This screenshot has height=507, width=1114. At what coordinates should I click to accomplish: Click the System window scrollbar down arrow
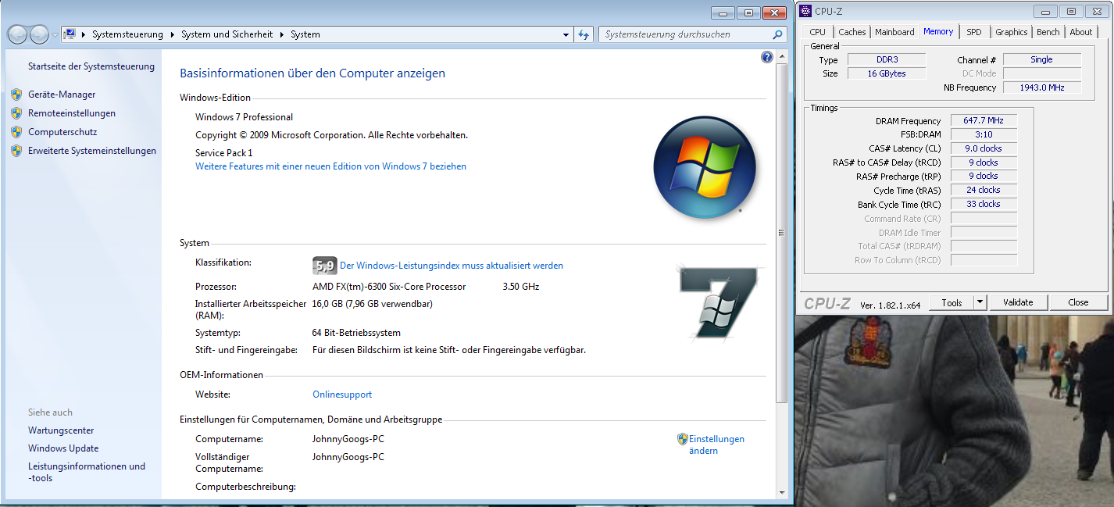(x=782, y=492)
